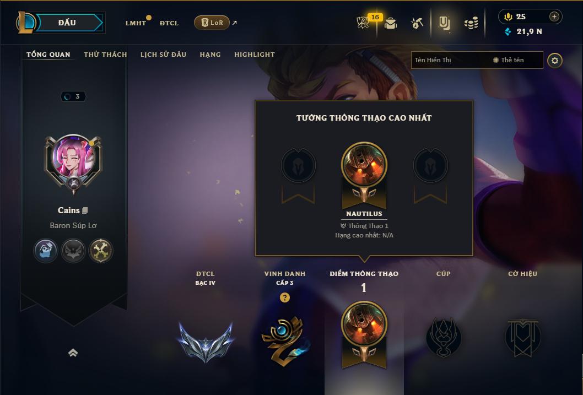
Task: Switch to the Lịch Sử Đấu tab
Action: click(x=163, y=54)
